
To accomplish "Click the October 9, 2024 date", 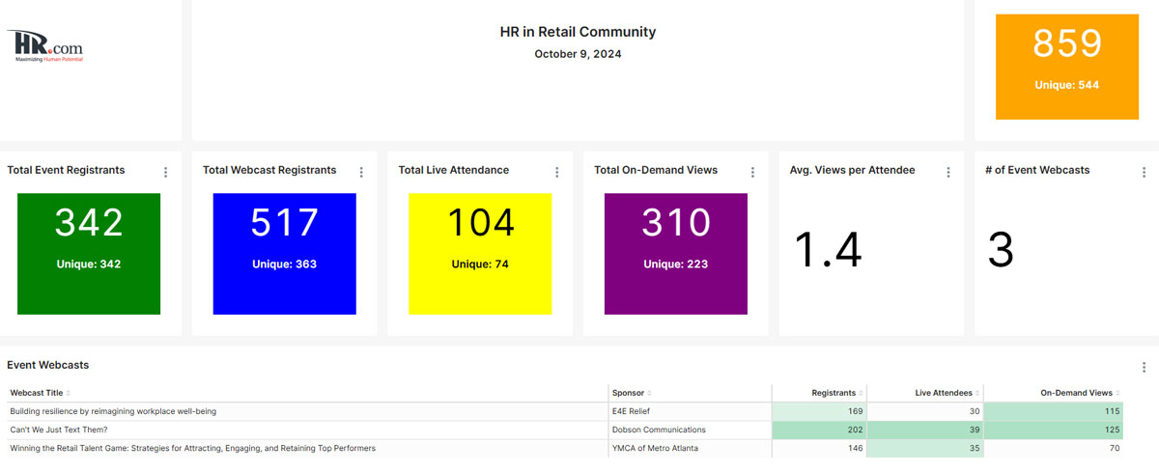I will [578, 54].
